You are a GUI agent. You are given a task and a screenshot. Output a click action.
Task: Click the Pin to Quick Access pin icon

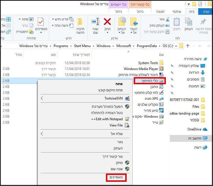coord(203,22)
